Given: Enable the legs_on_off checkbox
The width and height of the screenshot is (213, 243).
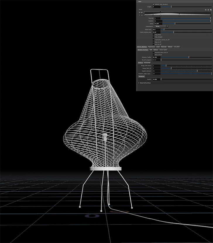Looking at the screenshot, I should point(154,42).
